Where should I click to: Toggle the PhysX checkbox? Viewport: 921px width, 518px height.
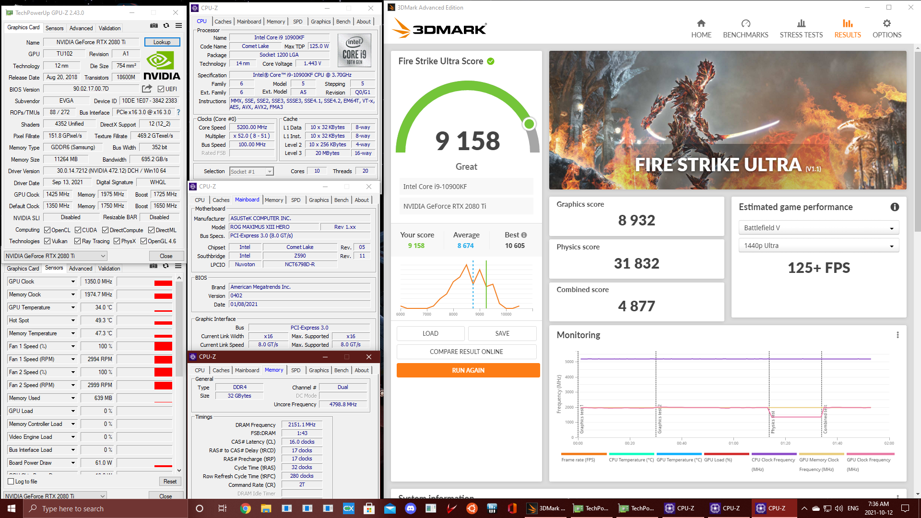click(117, 241)
